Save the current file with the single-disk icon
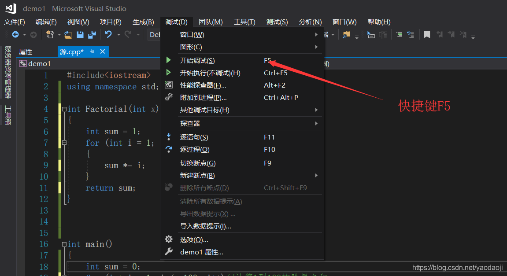This screenshot has height=276, width=507. [80, 35]
